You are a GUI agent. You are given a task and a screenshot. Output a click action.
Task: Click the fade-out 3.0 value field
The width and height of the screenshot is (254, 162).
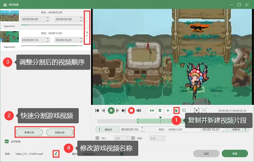point(157,138)
